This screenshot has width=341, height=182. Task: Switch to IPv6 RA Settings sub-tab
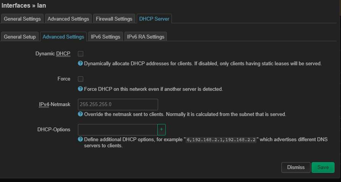tap(145, 37)
